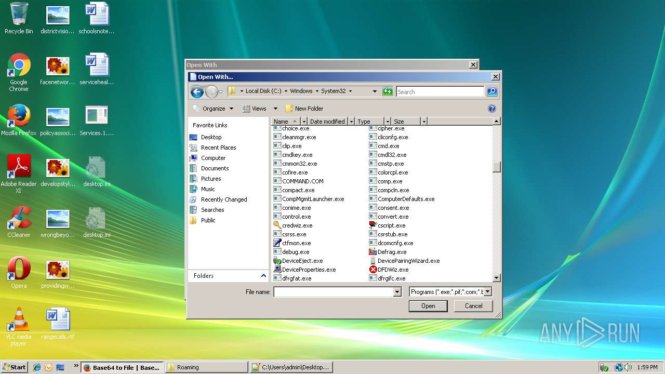This screenshot has width=665, height=374.
Task: Click the vertical scrollbar down arrow
Action: click(496, 278)
